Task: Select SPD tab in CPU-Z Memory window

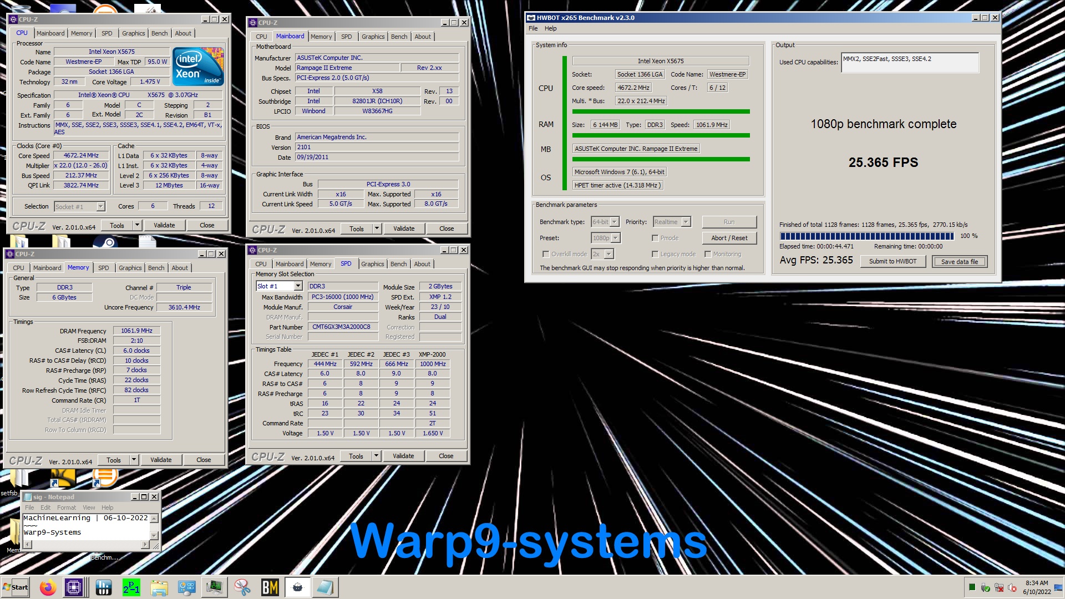Action: coord(103,268)
